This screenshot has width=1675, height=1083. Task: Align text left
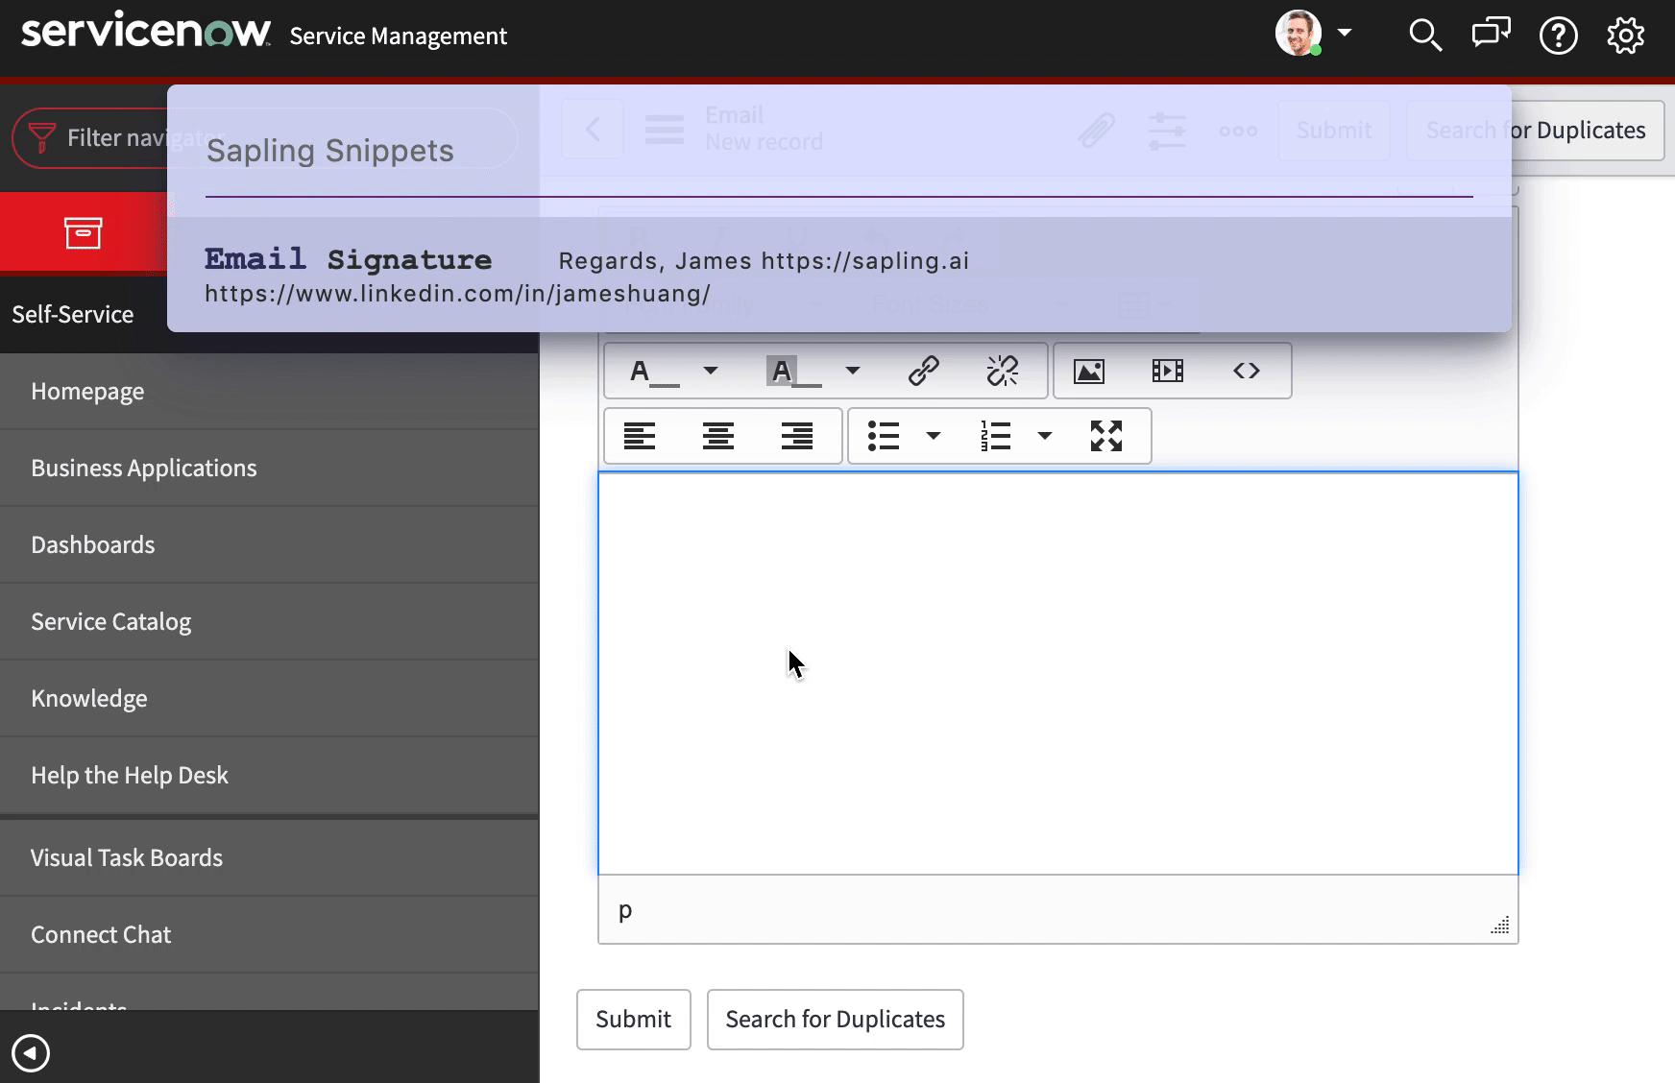[x=640, y=436]
